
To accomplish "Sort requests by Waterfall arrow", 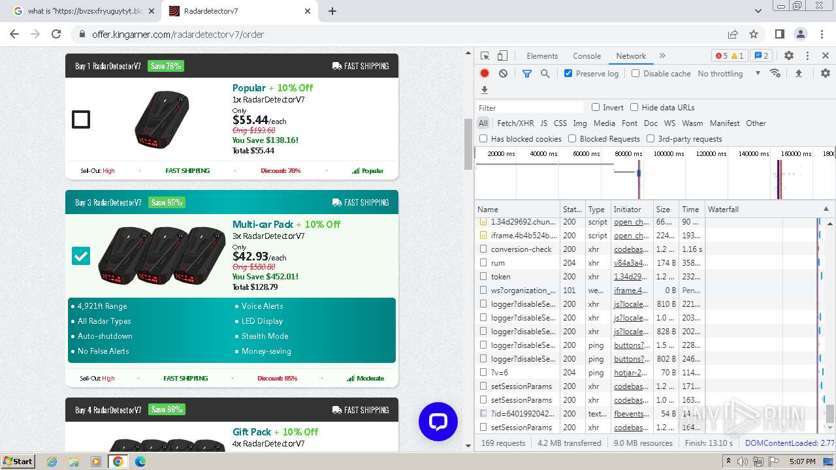I will coord(826,209).
